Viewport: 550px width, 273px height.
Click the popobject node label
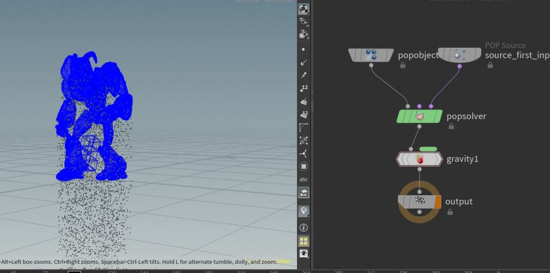point(418,55)
